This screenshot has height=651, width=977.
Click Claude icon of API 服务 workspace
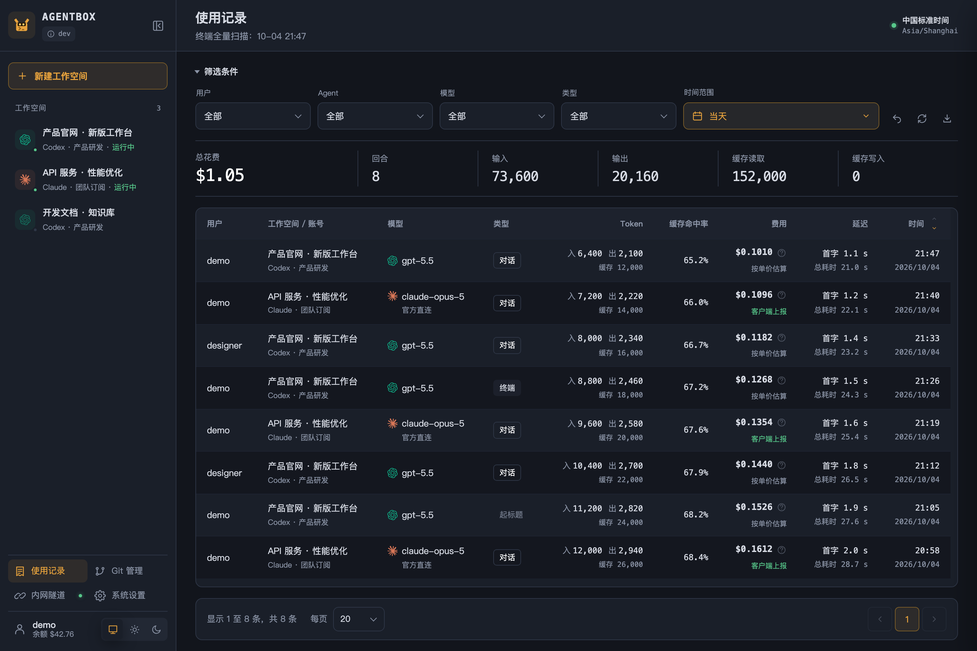click(25, 179)
